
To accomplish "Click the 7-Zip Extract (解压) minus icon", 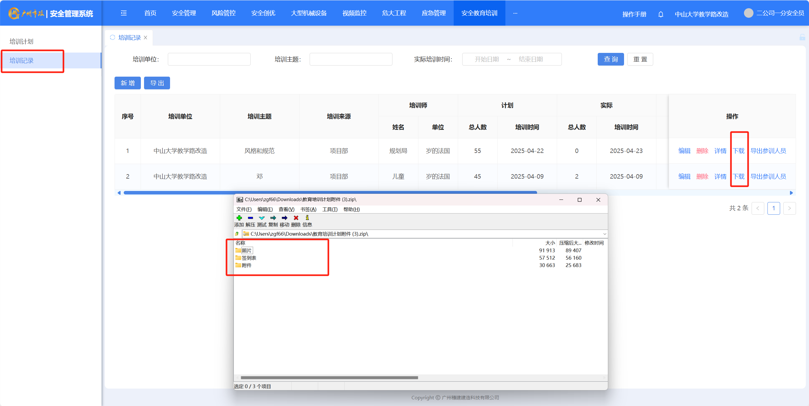I will (x=250, y=218).
